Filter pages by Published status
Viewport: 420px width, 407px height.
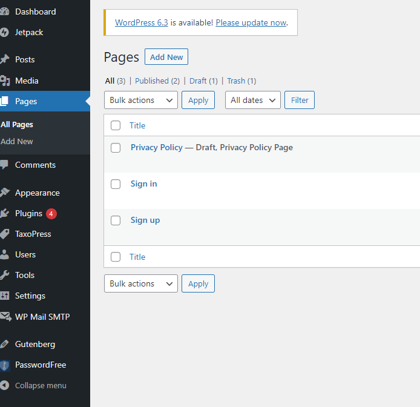tap(152, 81)
